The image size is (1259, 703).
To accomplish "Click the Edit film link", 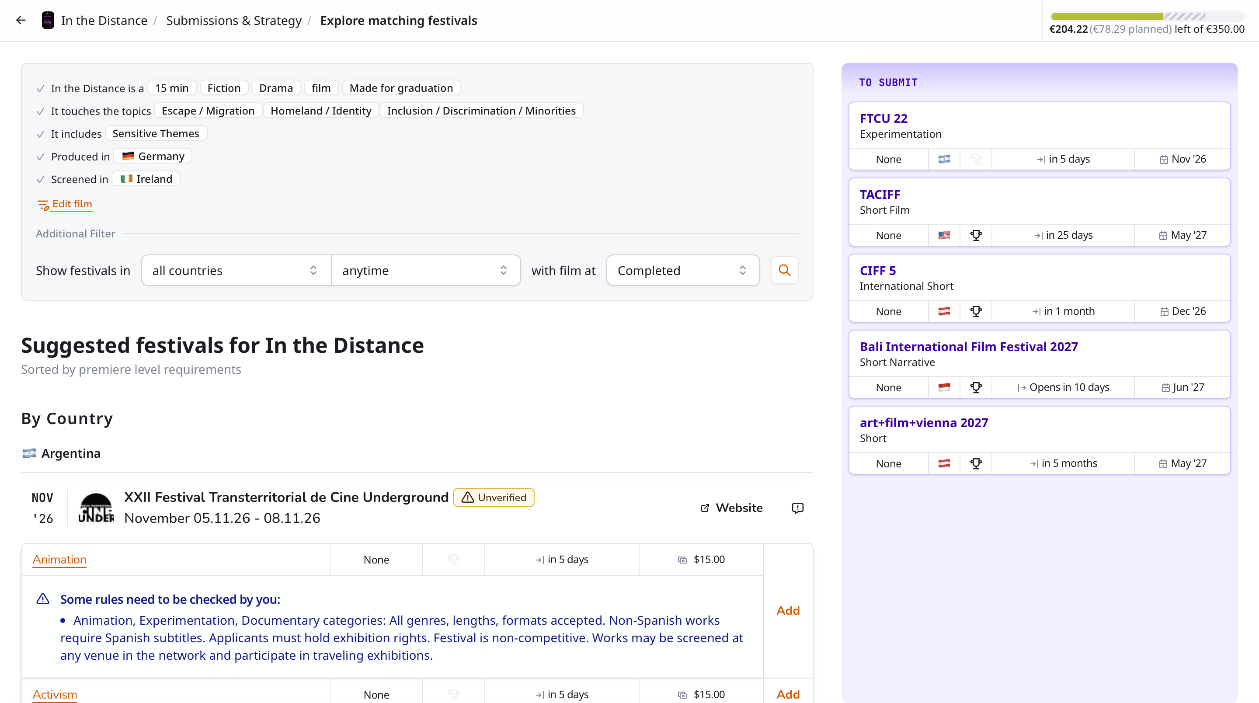I will 72,204.
